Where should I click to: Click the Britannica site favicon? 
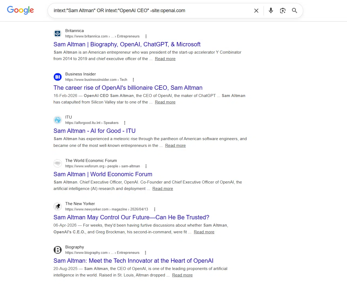pos(58,33)
